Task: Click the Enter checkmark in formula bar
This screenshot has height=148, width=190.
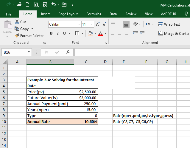Action: [57, 52]
